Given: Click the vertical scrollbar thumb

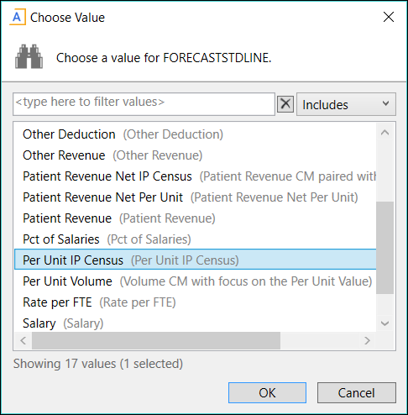Looking at the screenshot, I should (x=385, y=248).
